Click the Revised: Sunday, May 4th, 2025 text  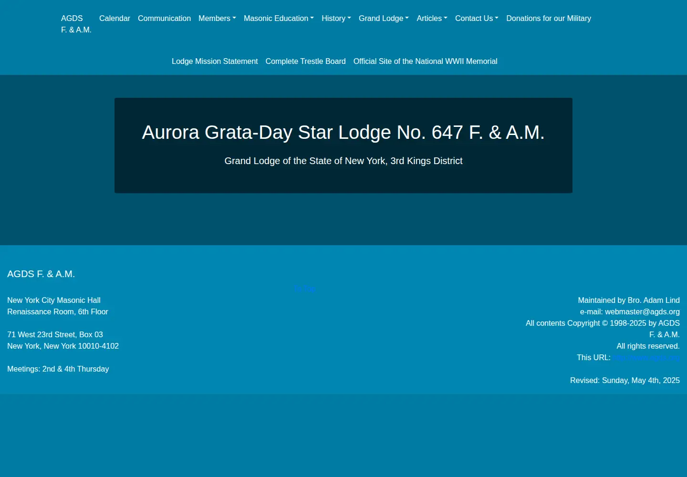[x=625, y=380]
